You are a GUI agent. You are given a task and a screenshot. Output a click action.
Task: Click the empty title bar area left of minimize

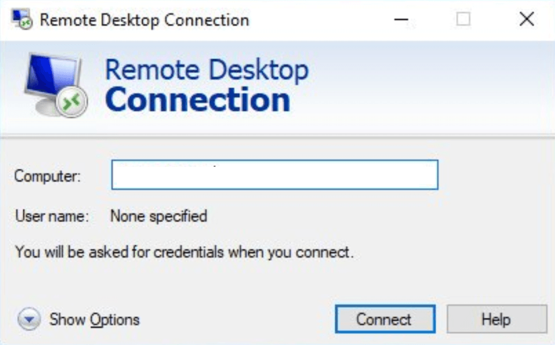click(x=322, y=20)
